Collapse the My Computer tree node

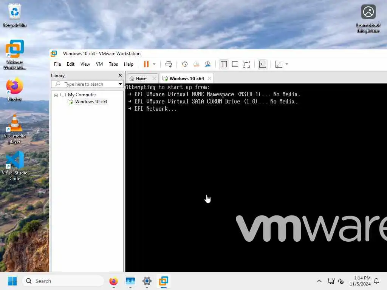click(56, 95)
